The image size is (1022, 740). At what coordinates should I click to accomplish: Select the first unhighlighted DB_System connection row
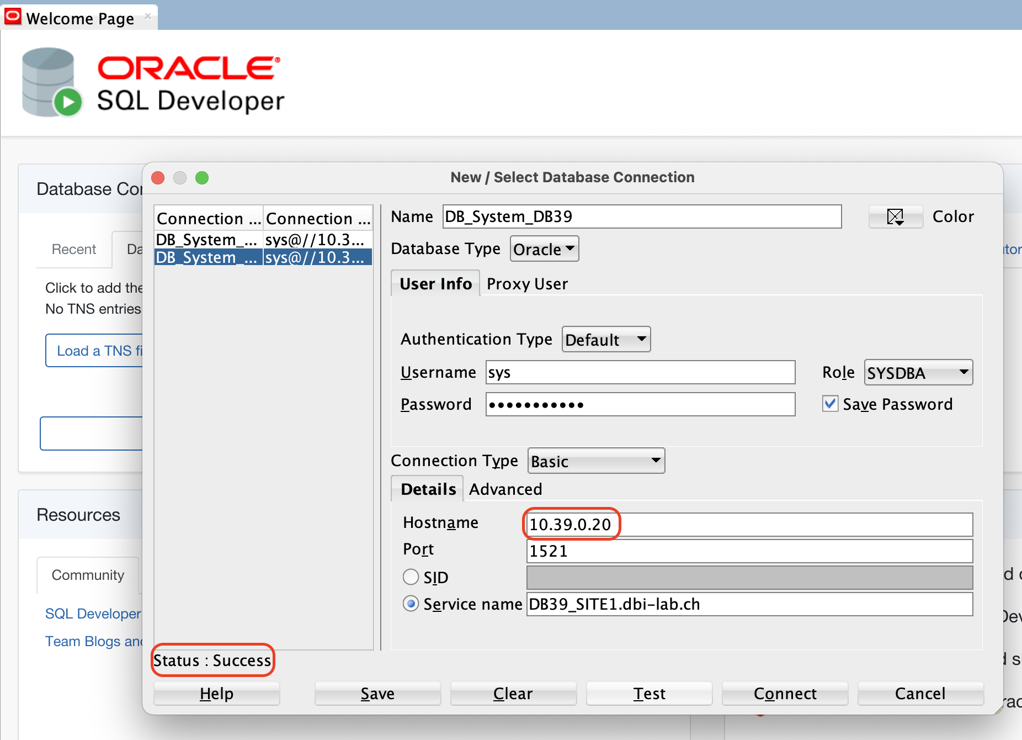pyautogui.click(x=263, y=240)
